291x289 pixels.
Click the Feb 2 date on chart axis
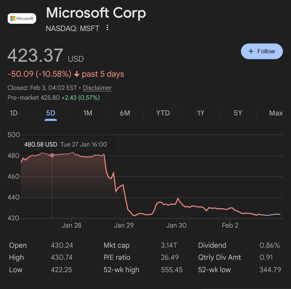[x=230, y=225]
